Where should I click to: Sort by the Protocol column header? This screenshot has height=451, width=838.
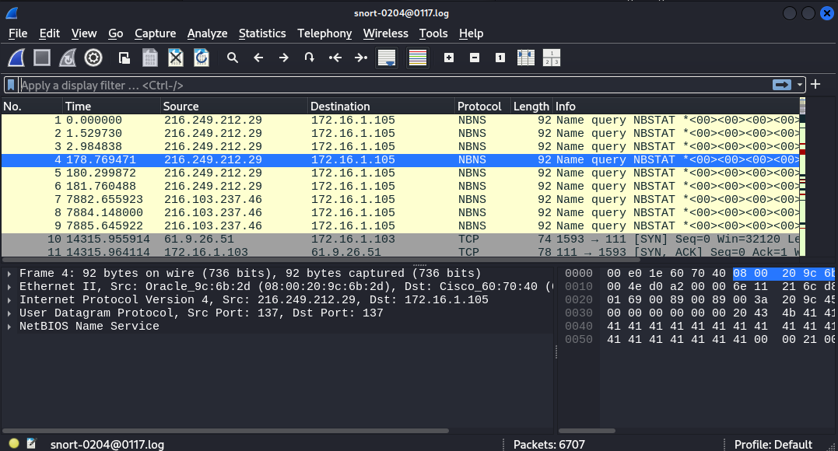pyautogui.click(x=482, y=107)
